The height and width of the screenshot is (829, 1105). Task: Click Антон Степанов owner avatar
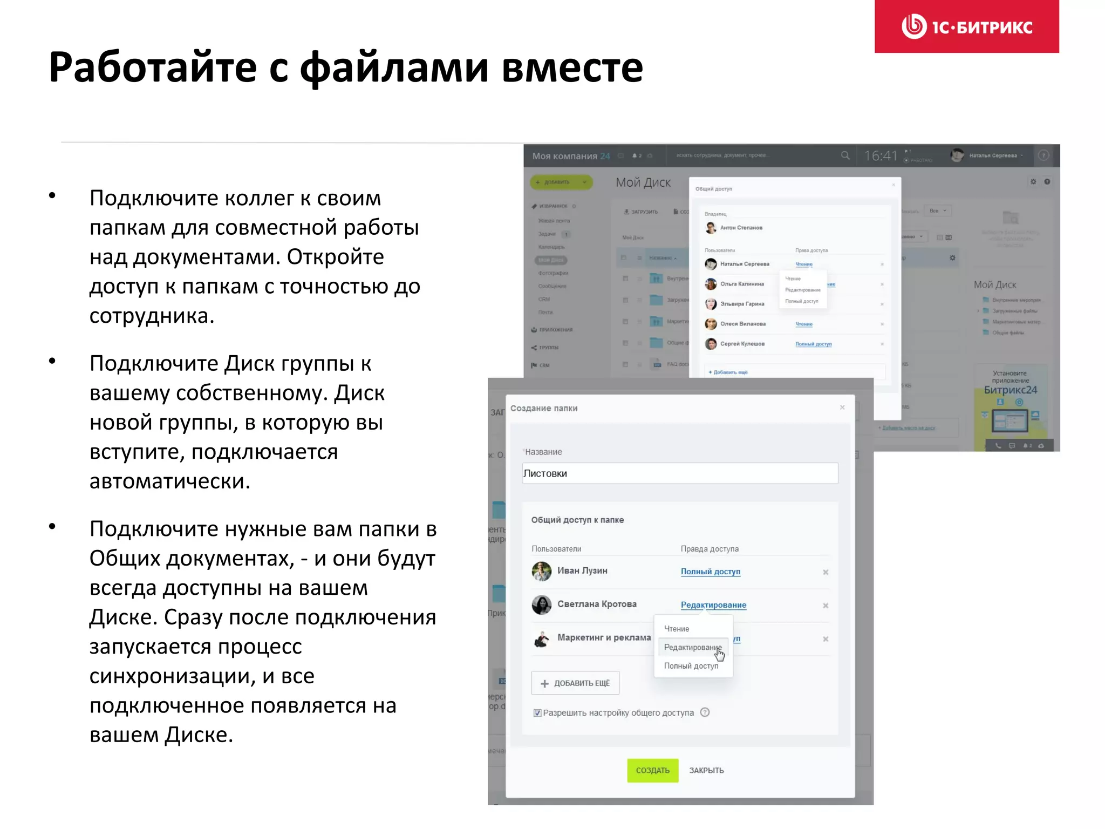pos(711,228)
